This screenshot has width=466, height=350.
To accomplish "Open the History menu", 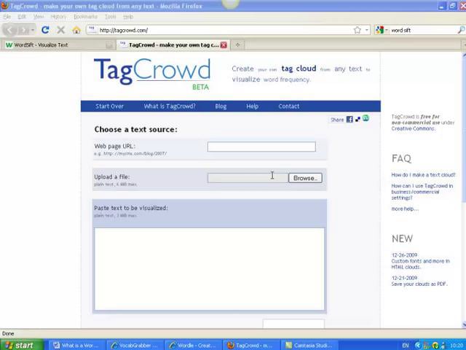I will [58, 17].
